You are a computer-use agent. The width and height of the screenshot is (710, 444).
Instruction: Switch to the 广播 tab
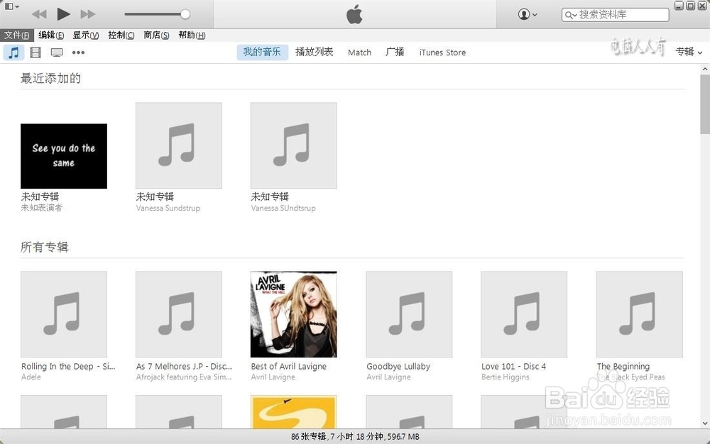(395, 52)
